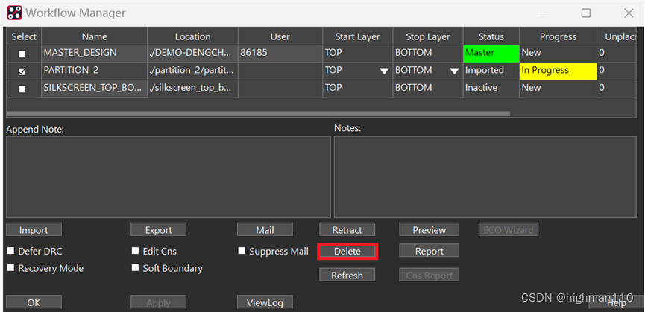Check the MASTER_DESIGN row select checkbox
Viewport: 645px width, 312px height.
[x=22, y=54]
